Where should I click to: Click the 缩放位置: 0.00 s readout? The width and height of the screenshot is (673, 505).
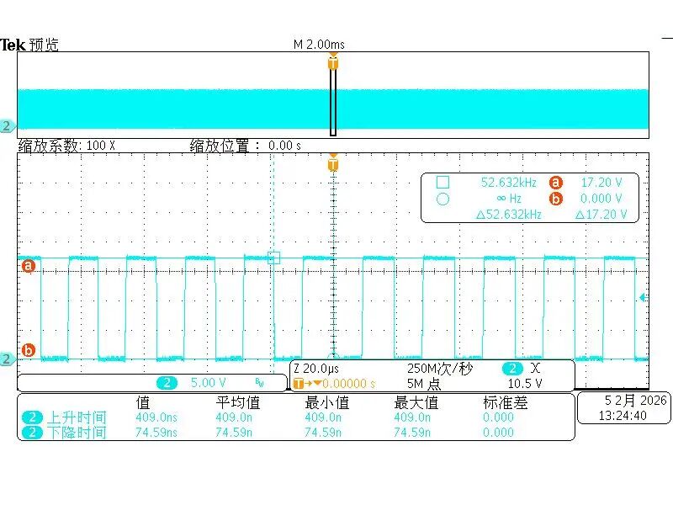tap(246, 146)
